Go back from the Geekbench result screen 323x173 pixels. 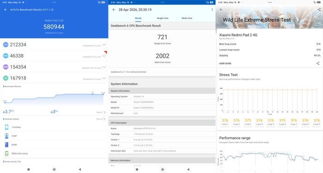(x=114, y=10)
